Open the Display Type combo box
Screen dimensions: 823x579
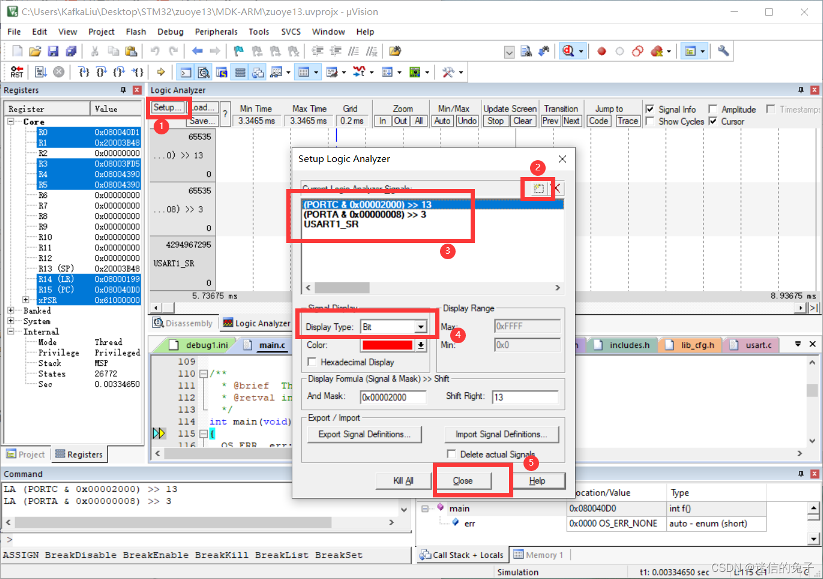pos(394,327)
